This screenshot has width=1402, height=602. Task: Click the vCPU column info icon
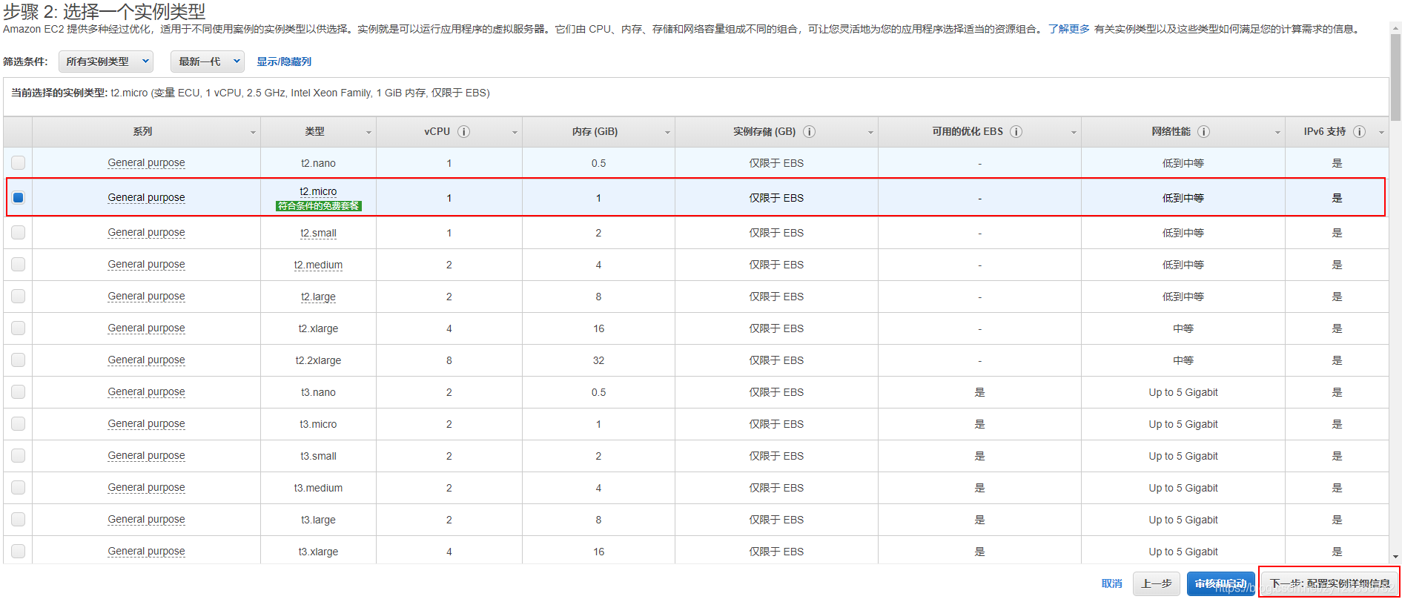point(464,131)
